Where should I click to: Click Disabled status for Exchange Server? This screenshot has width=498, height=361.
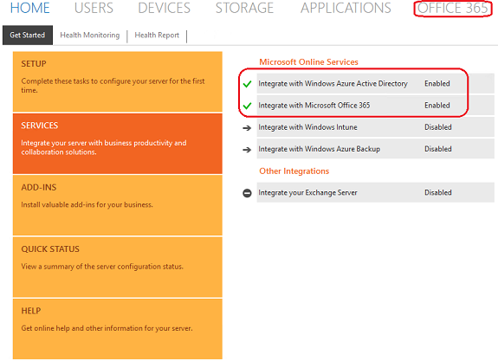coord(438,192)
